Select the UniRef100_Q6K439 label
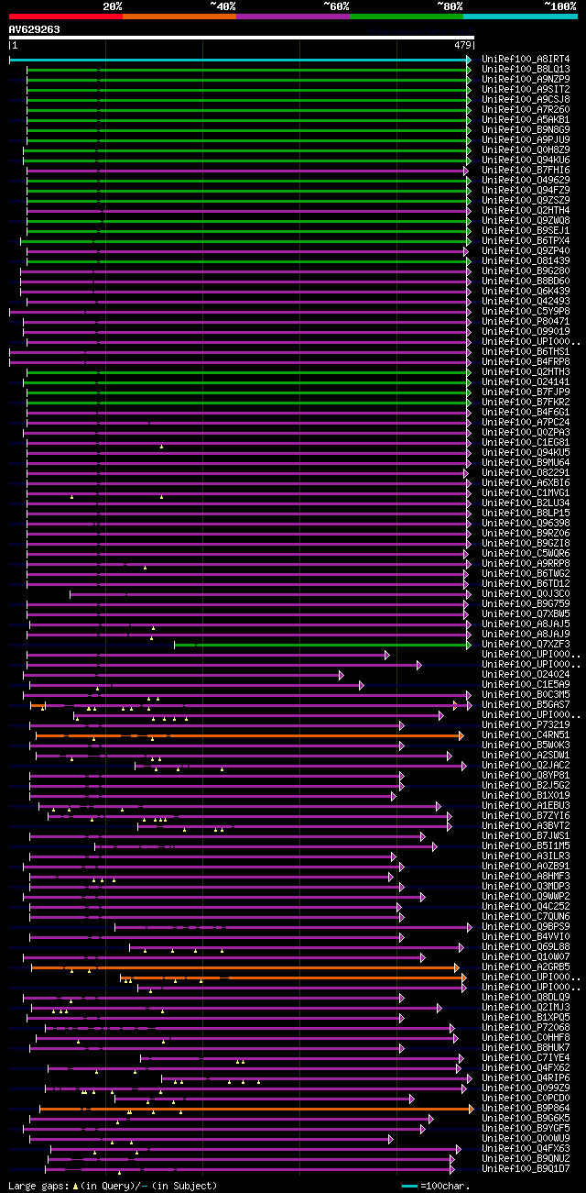 [526, 291]
